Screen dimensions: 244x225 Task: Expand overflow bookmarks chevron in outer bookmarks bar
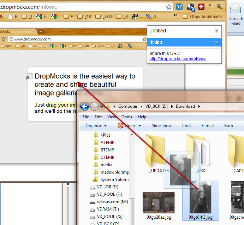(x=175, y=15)
